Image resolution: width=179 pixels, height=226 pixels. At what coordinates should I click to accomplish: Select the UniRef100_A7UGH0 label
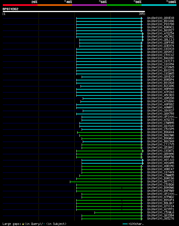(x=161, y=102)
